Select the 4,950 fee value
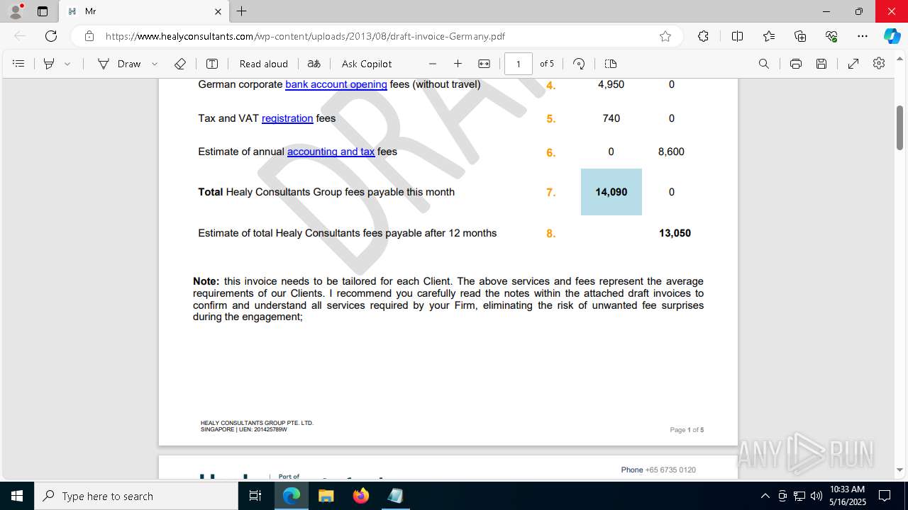The width and height of the screenshot is (908, 510). 611,84
